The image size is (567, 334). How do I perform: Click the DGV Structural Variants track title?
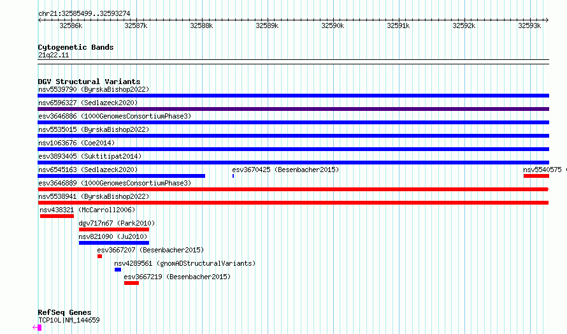tap(89, 82)
